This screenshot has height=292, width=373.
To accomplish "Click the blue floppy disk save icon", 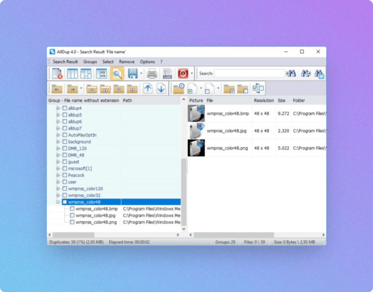I will tap(132, 74).
